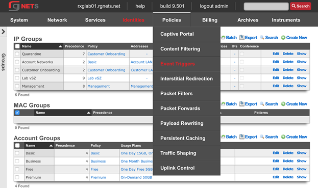
Task: Open the Customer Onboarding policy link for Quarantine
Action: pyautogui.click(x=106, y=54)
